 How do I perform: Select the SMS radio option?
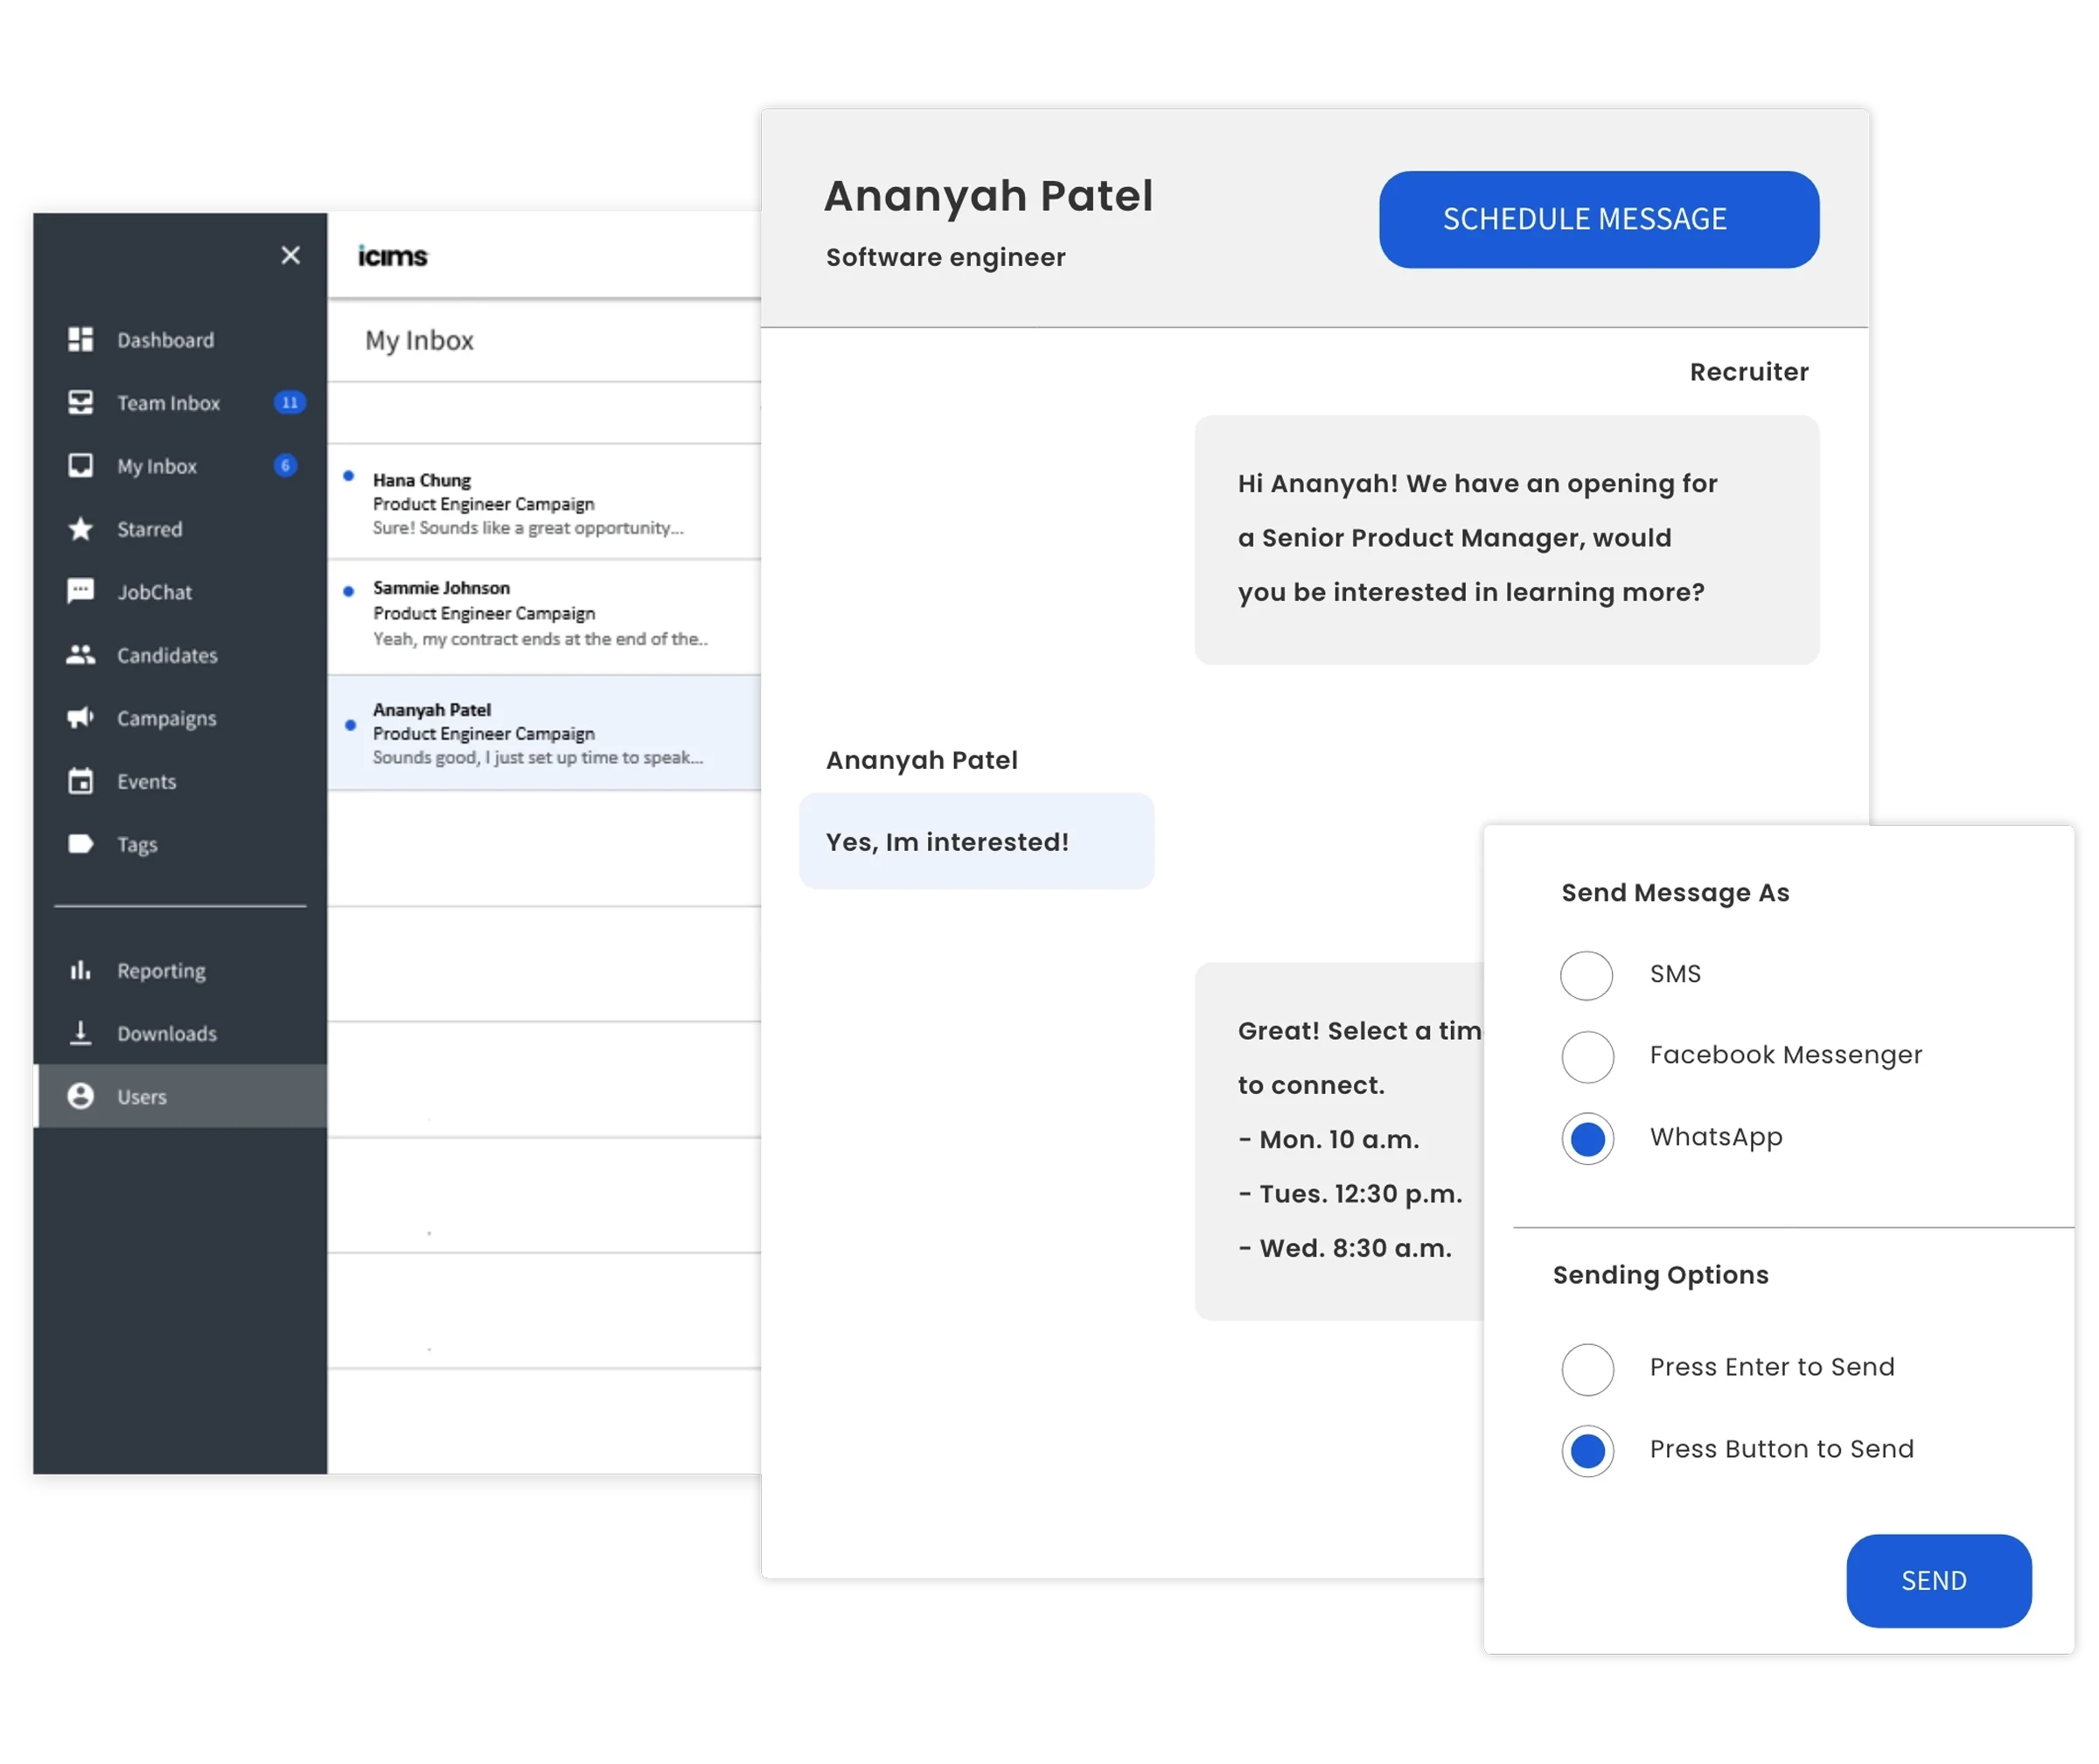click(1586, 975)
